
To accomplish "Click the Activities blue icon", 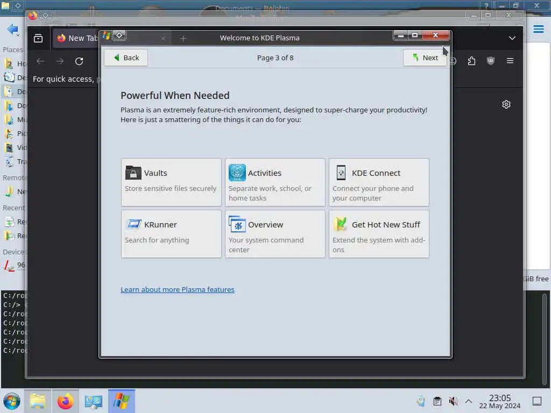I will pos(237,173).
